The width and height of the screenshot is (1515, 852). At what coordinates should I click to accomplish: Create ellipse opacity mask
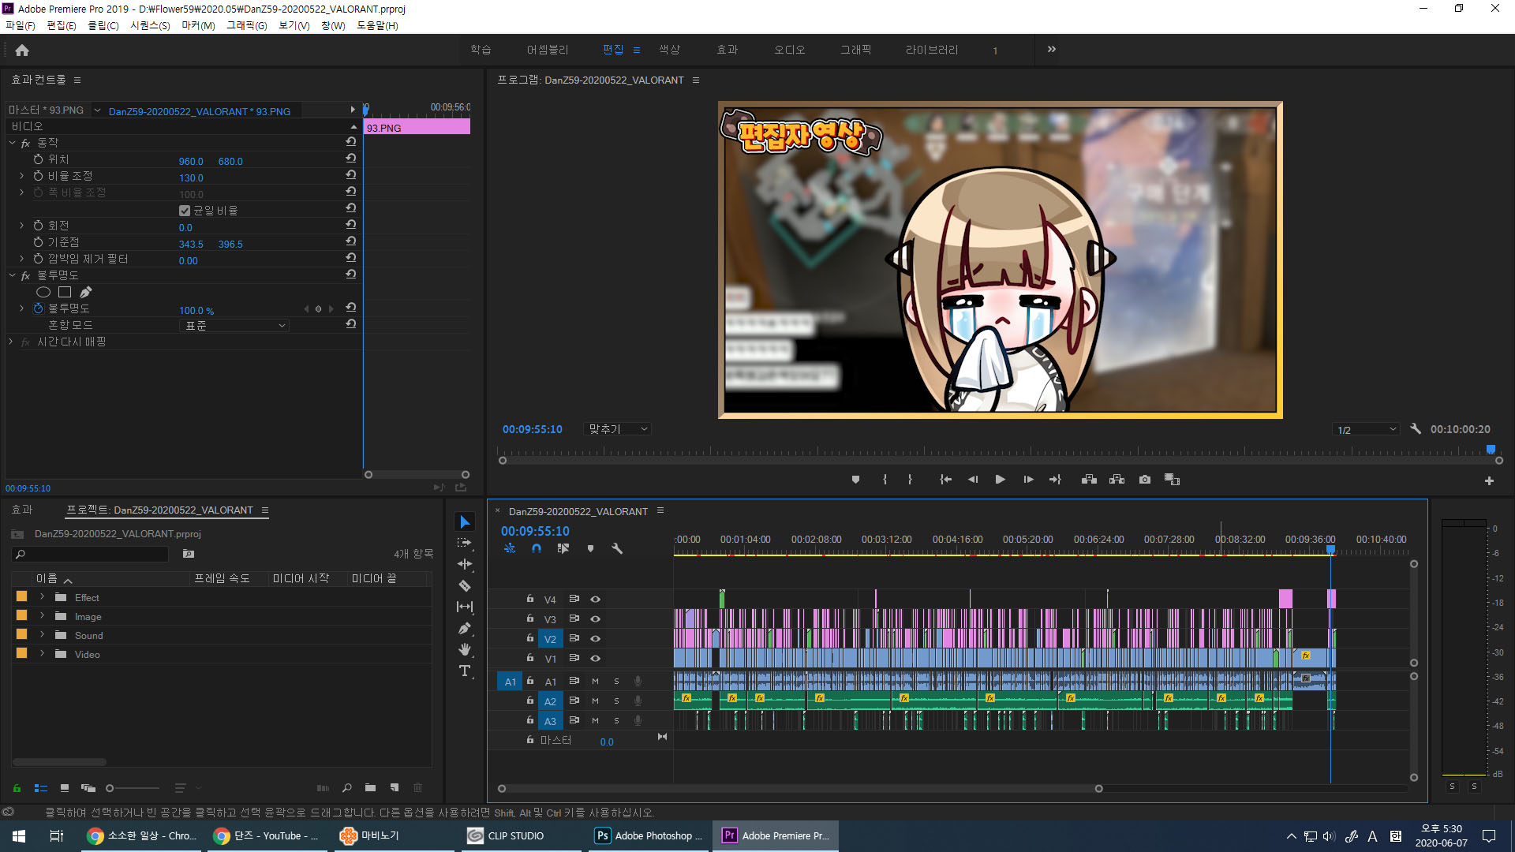43,292
